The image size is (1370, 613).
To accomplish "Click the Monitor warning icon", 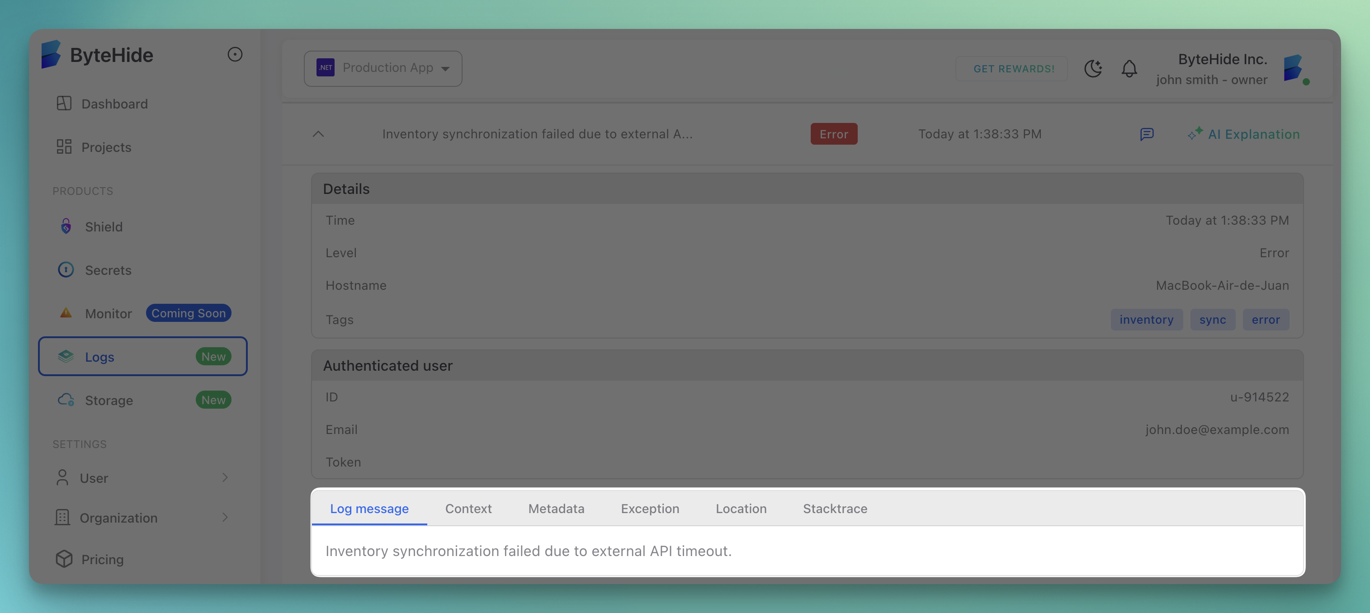I will pos(66,313).
